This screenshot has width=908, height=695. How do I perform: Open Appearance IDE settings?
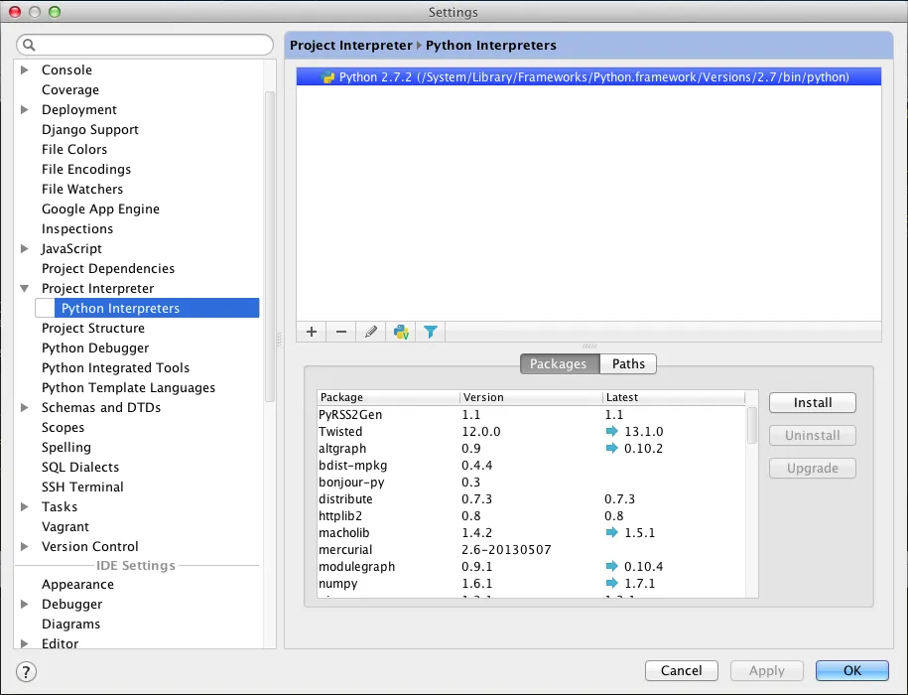tap(77, 585)
